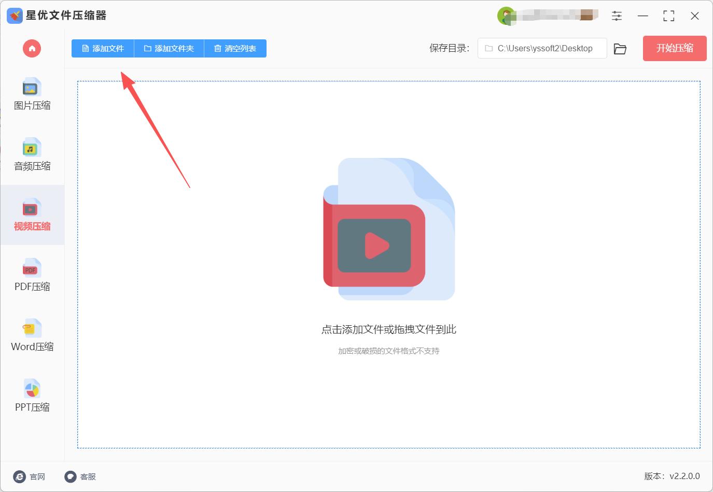Browse save folder using folder icon
The image size is (713, 492).
620,48
